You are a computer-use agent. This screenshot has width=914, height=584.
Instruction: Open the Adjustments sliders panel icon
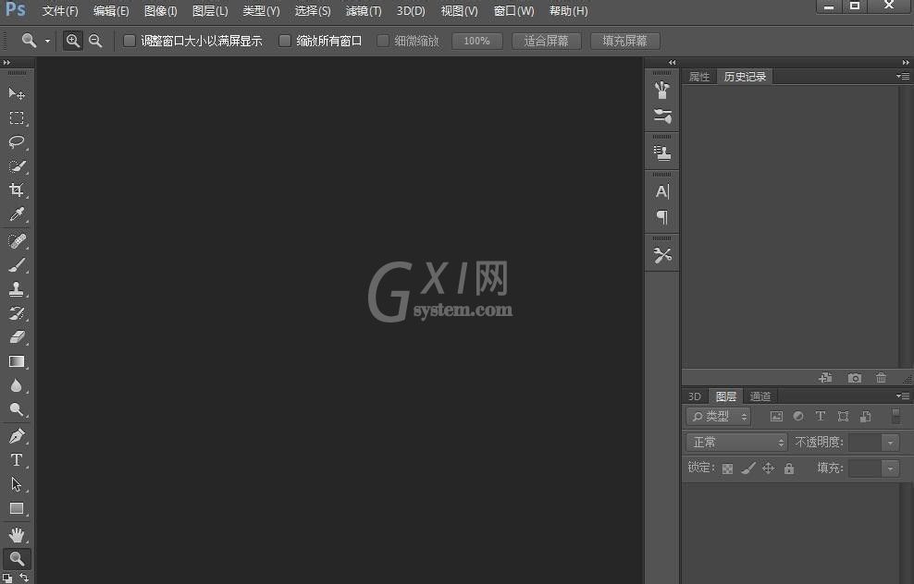(662, 116)
